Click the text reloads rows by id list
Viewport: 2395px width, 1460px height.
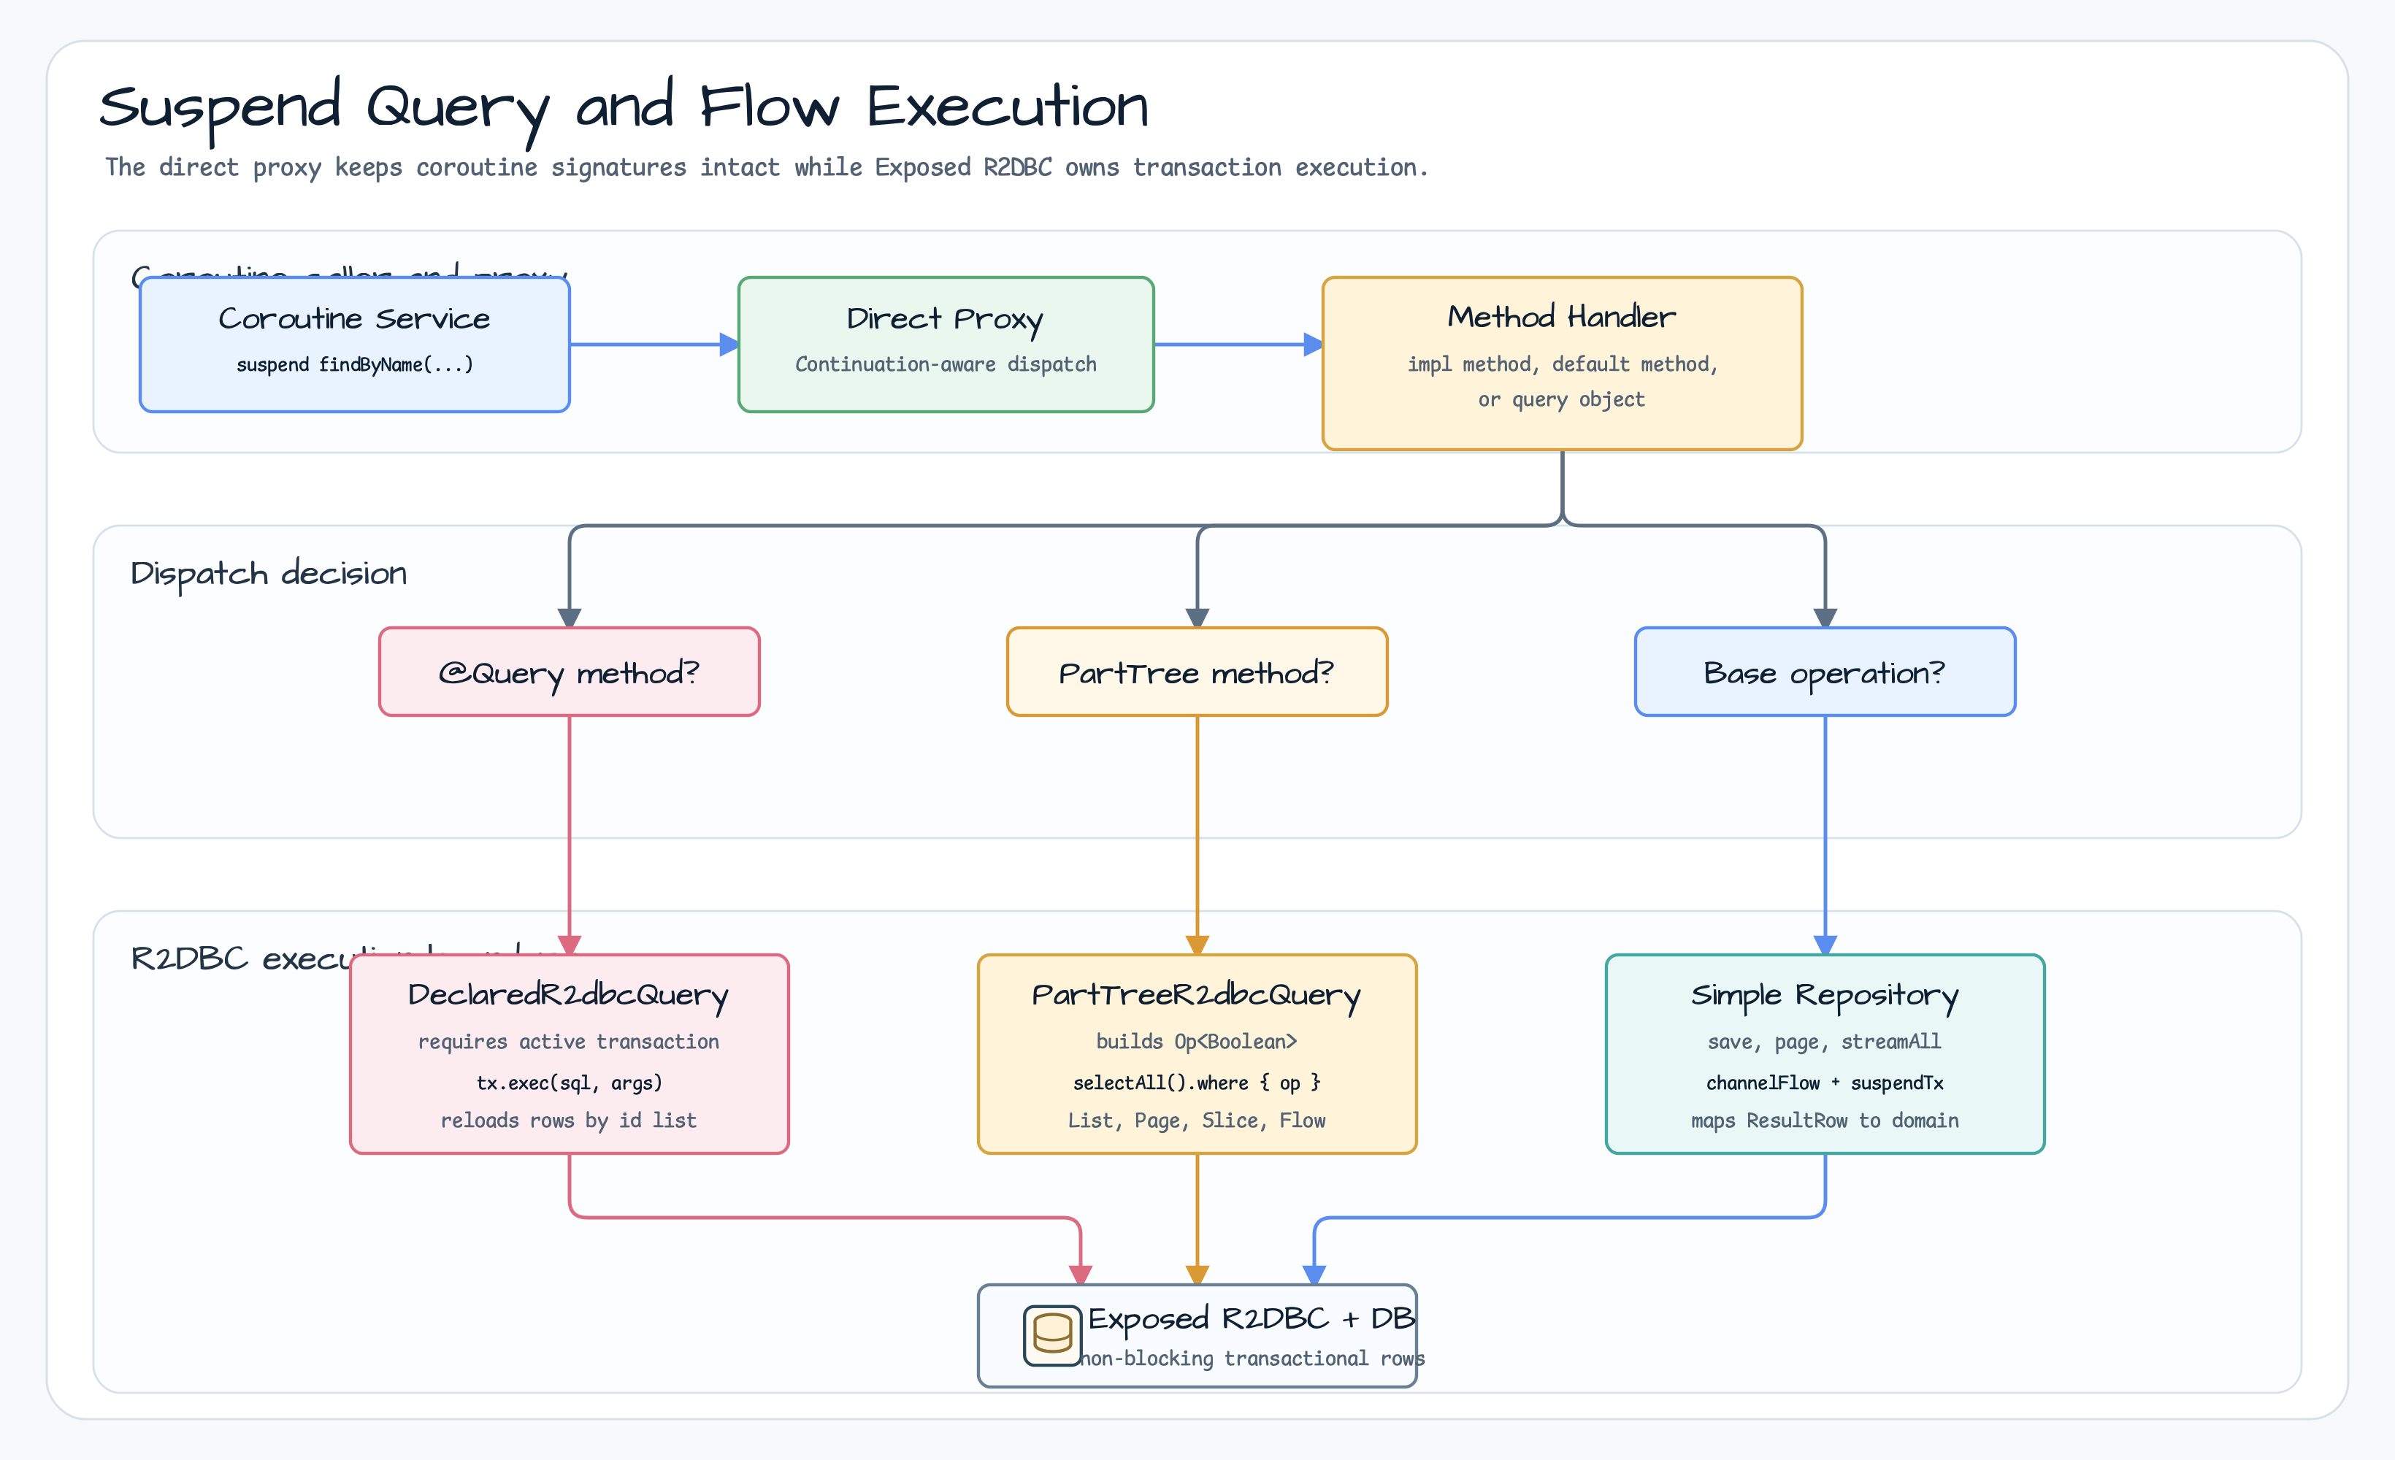point(569,1121)
